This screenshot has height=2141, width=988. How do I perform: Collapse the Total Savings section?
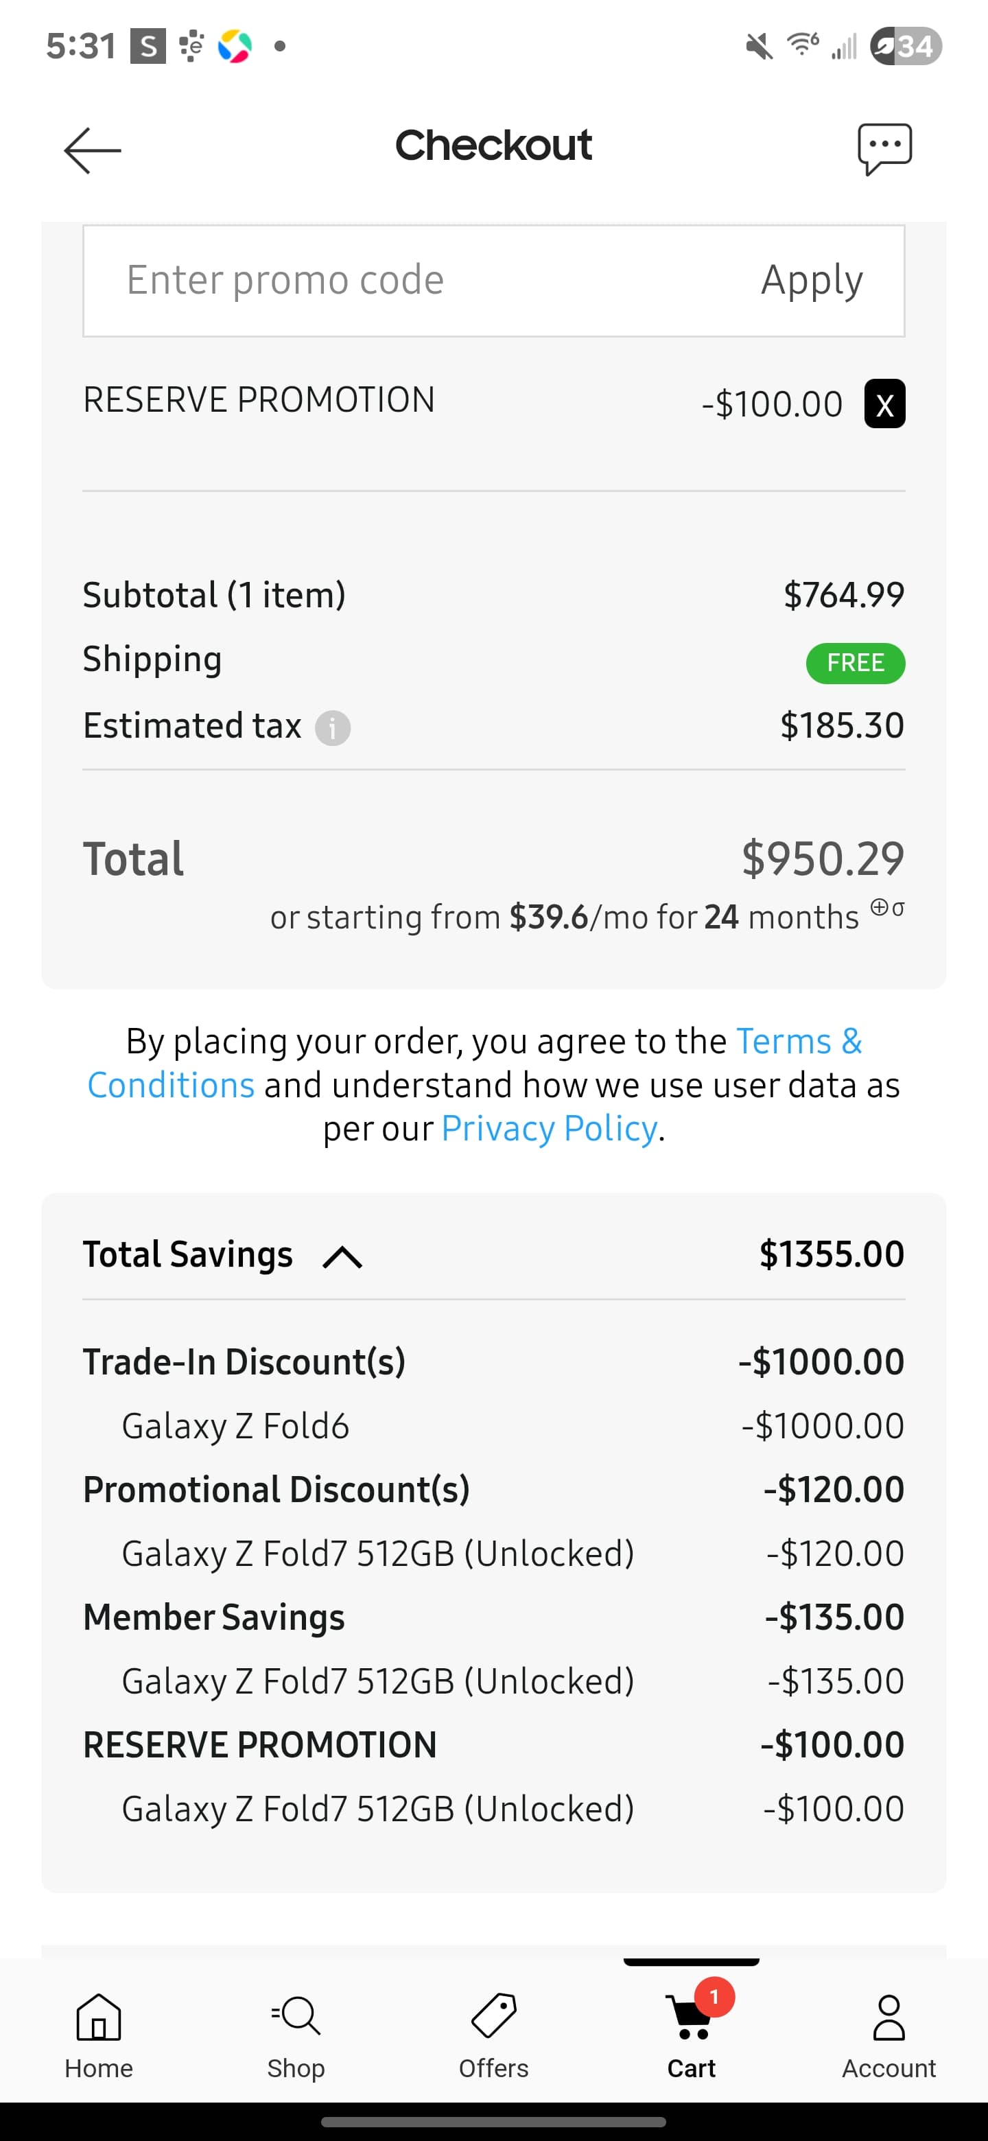tap(342, 1256)
